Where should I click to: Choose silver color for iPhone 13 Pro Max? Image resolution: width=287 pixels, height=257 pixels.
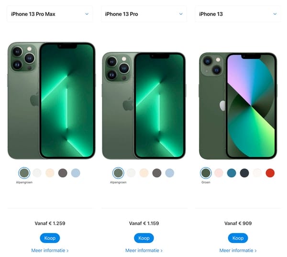click(x=37, y=173)
